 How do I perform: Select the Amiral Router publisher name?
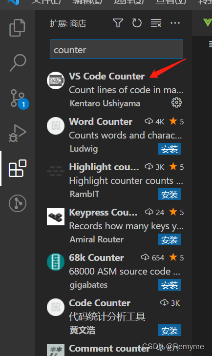coord(97,239)
